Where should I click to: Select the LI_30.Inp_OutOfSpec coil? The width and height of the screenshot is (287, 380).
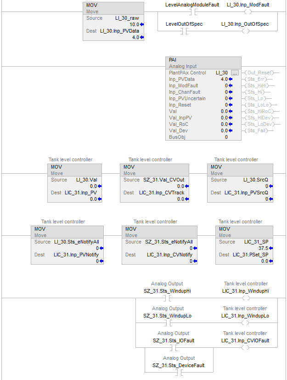(x=245, y=31)
